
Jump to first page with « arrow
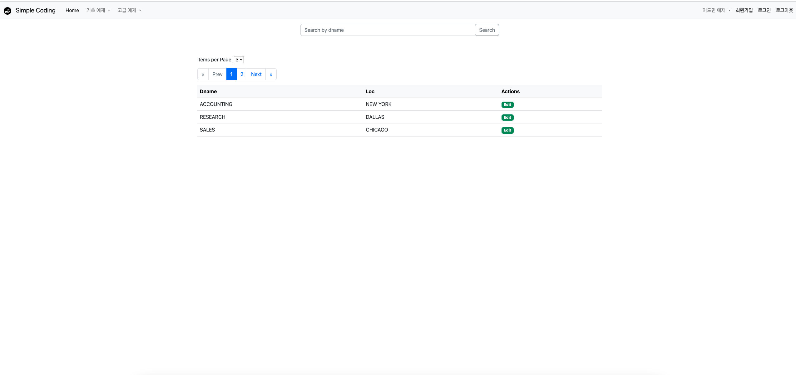(x=203, y=74)
